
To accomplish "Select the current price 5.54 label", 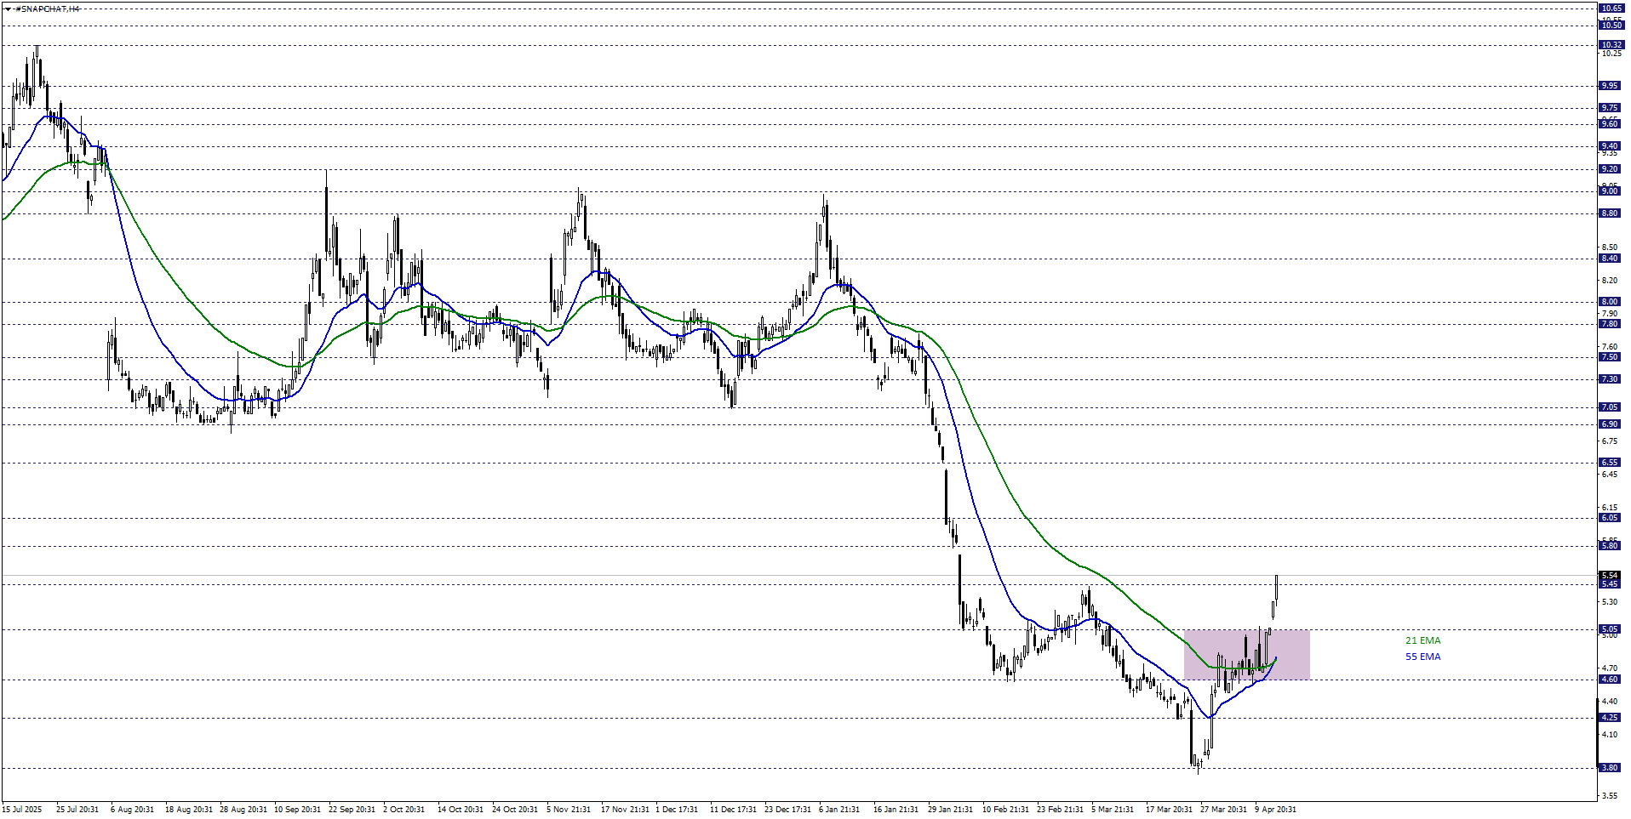I will click(1609, 576).
